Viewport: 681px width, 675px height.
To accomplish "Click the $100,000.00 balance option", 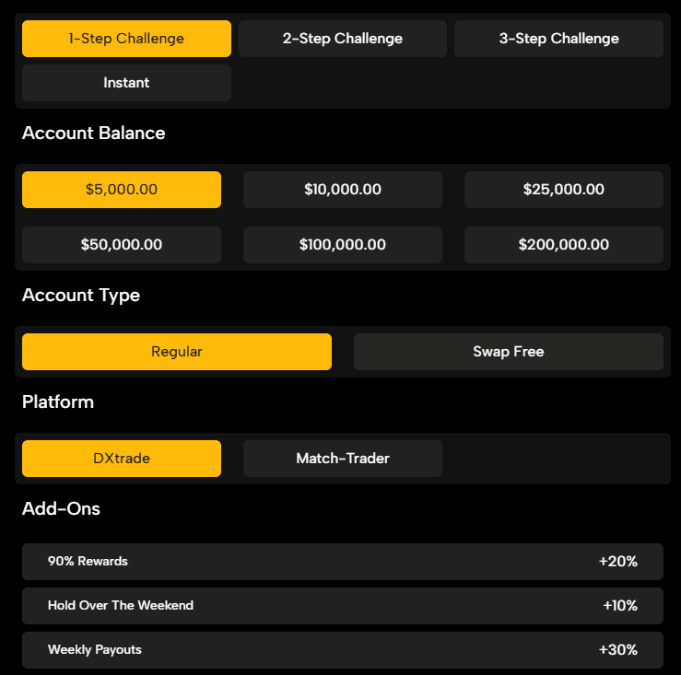I will 342,245.
